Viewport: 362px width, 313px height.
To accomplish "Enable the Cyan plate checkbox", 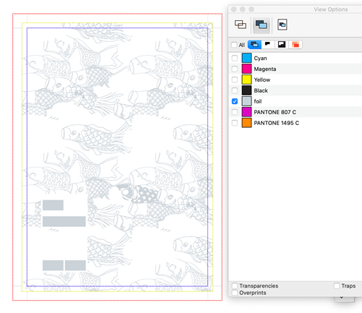I will pyautogui.click(x=235, y=58).
